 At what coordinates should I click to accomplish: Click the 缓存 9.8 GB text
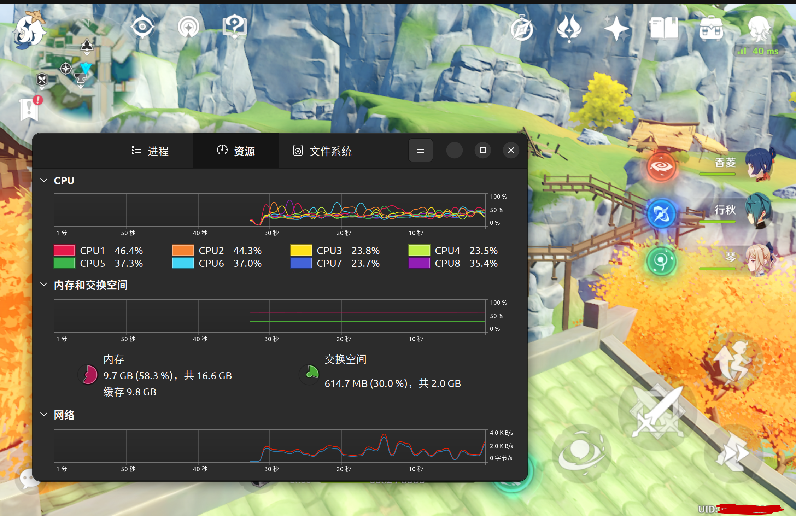point(130,392)
